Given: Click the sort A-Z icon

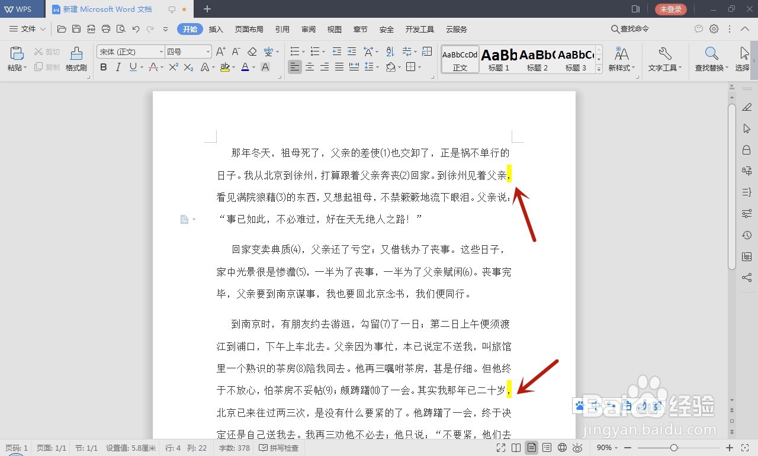Looking at the screenshot, I should [x=390, y=52].
